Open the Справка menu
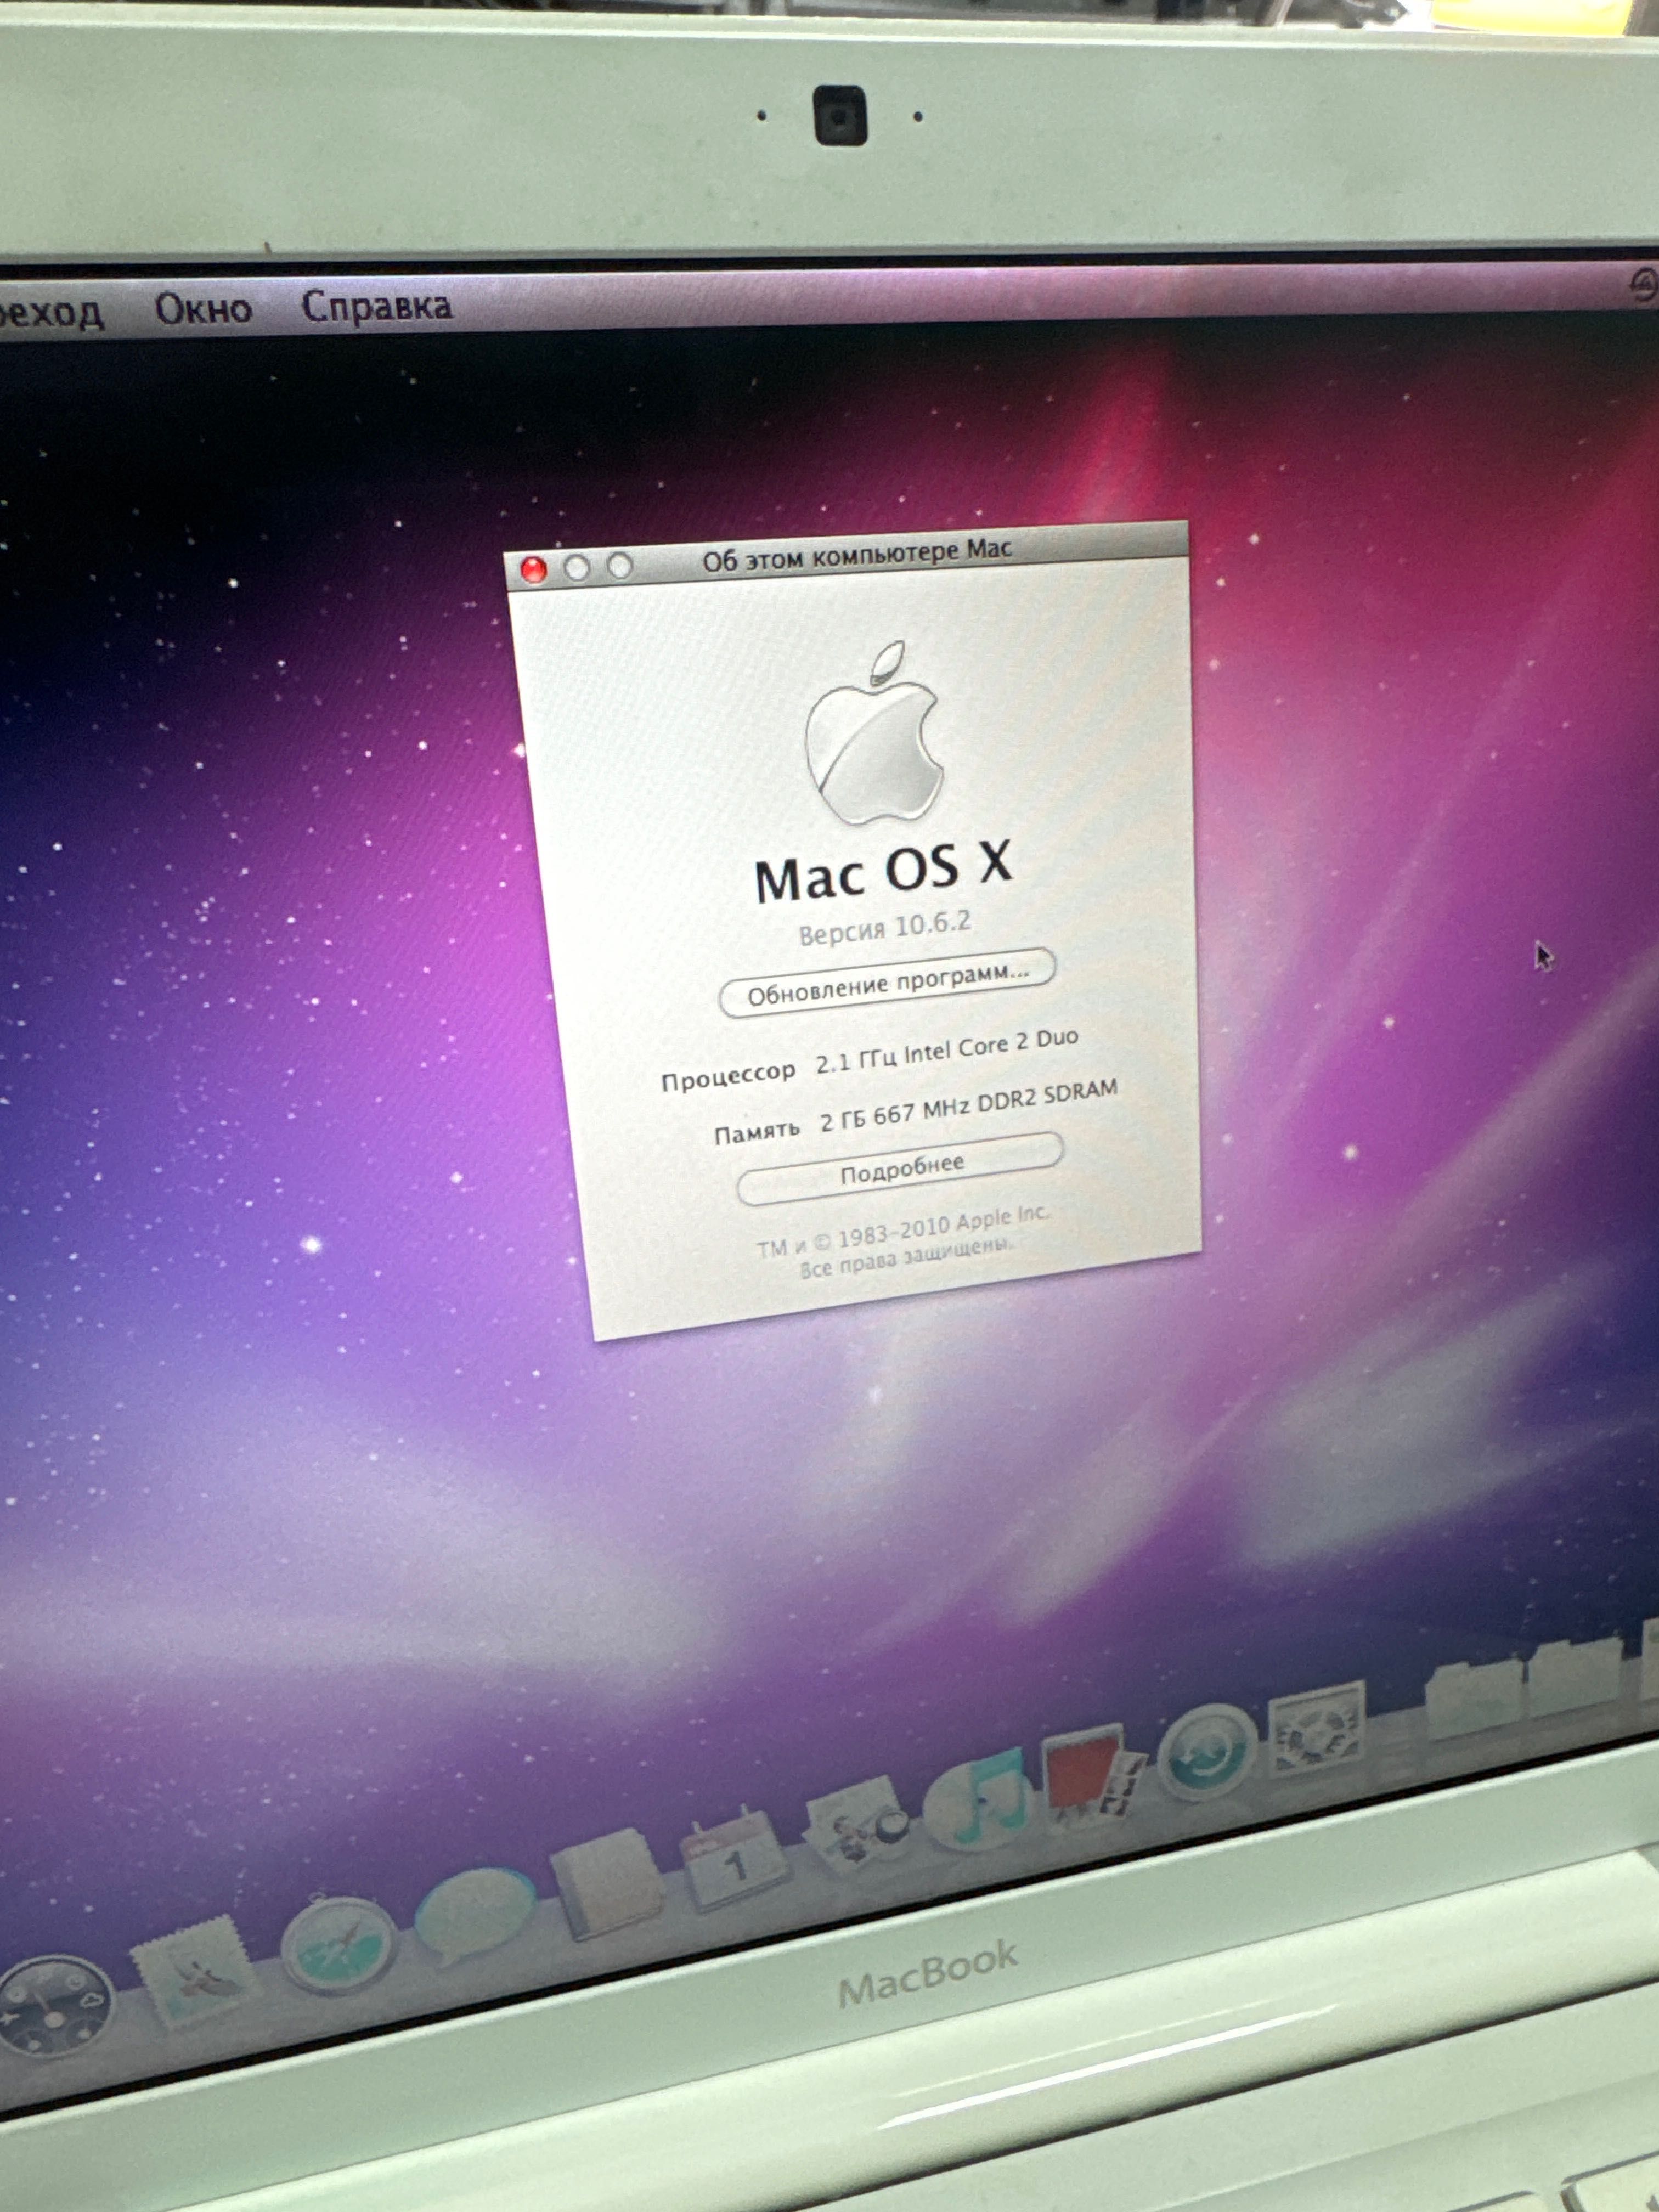This screenshot has width=1659, height=2212. (x=377, y=306)
